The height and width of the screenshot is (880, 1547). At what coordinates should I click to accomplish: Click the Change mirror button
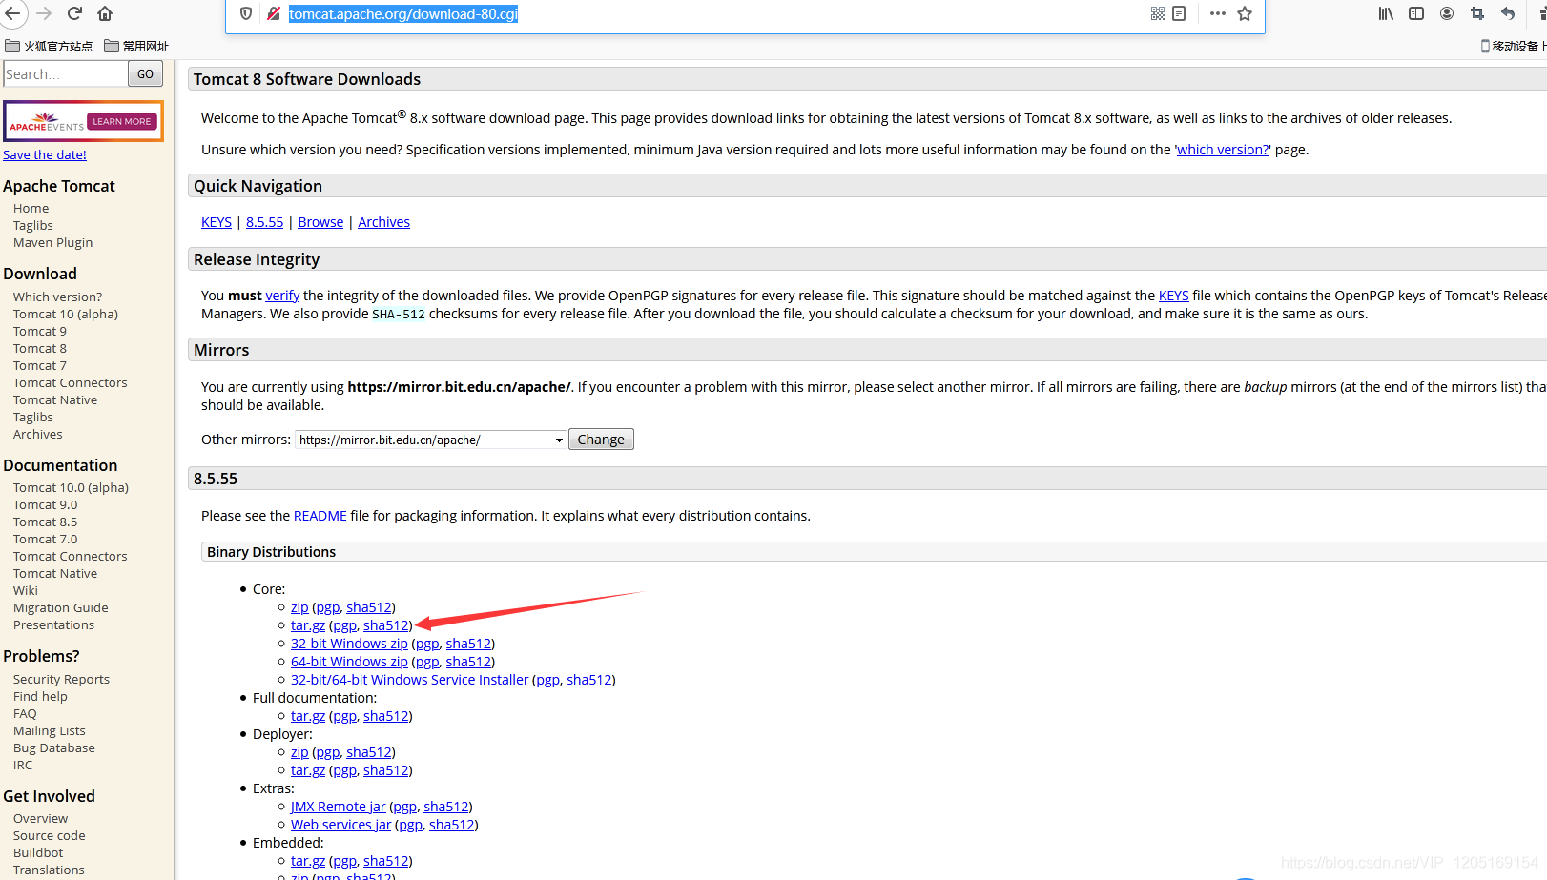click(x=601, y=440)
